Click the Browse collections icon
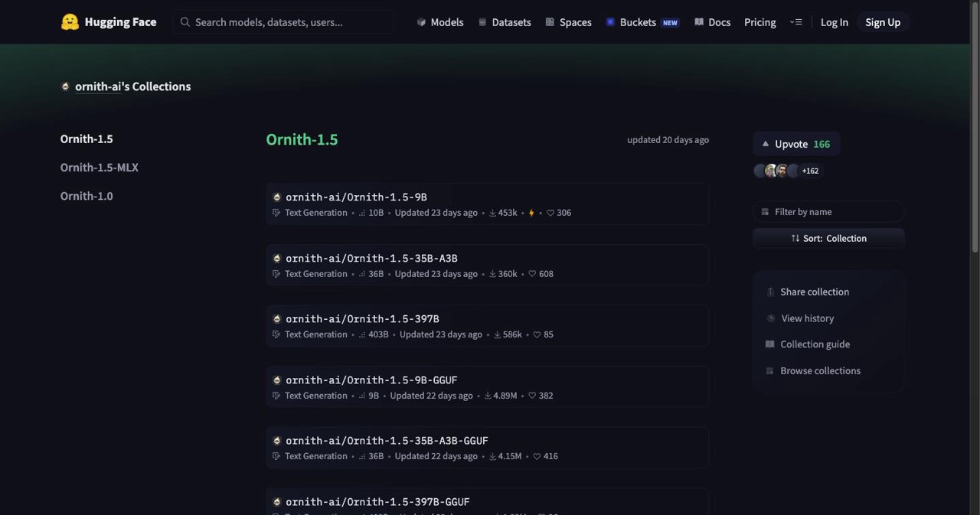 pyautogui.click(x=770, y=371)
